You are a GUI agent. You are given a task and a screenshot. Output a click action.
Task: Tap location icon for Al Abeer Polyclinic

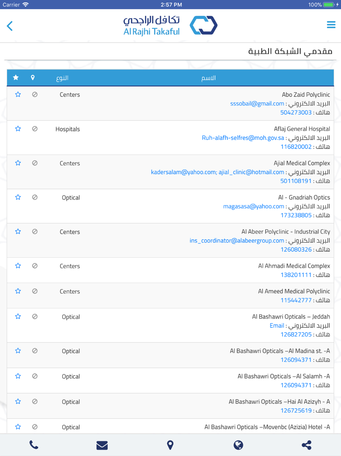pos(35,231)
